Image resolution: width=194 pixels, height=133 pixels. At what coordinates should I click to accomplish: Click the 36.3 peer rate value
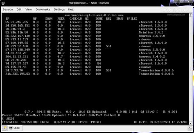(61, 63)
